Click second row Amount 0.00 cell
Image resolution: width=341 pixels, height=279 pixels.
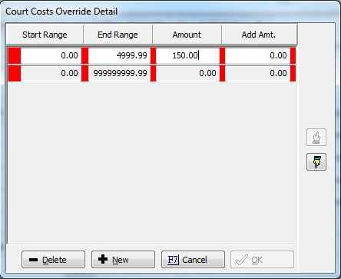[187, 73]
